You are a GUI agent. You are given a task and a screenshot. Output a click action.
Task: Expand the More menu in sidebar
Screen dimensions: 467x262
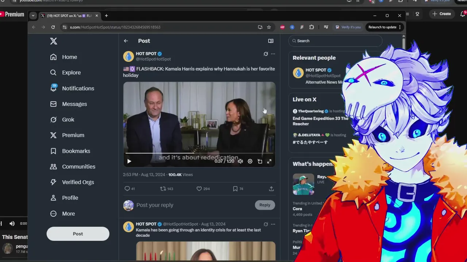tap(62, 214)
